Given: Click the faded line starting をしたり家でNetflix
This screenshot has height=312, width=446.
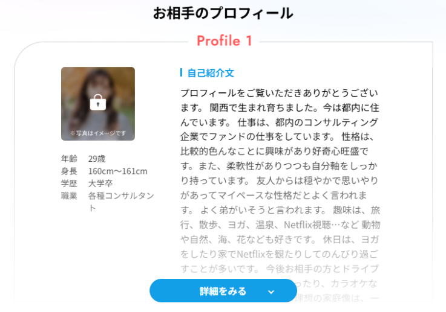Looking at the screenshot, I should [280, 254].
